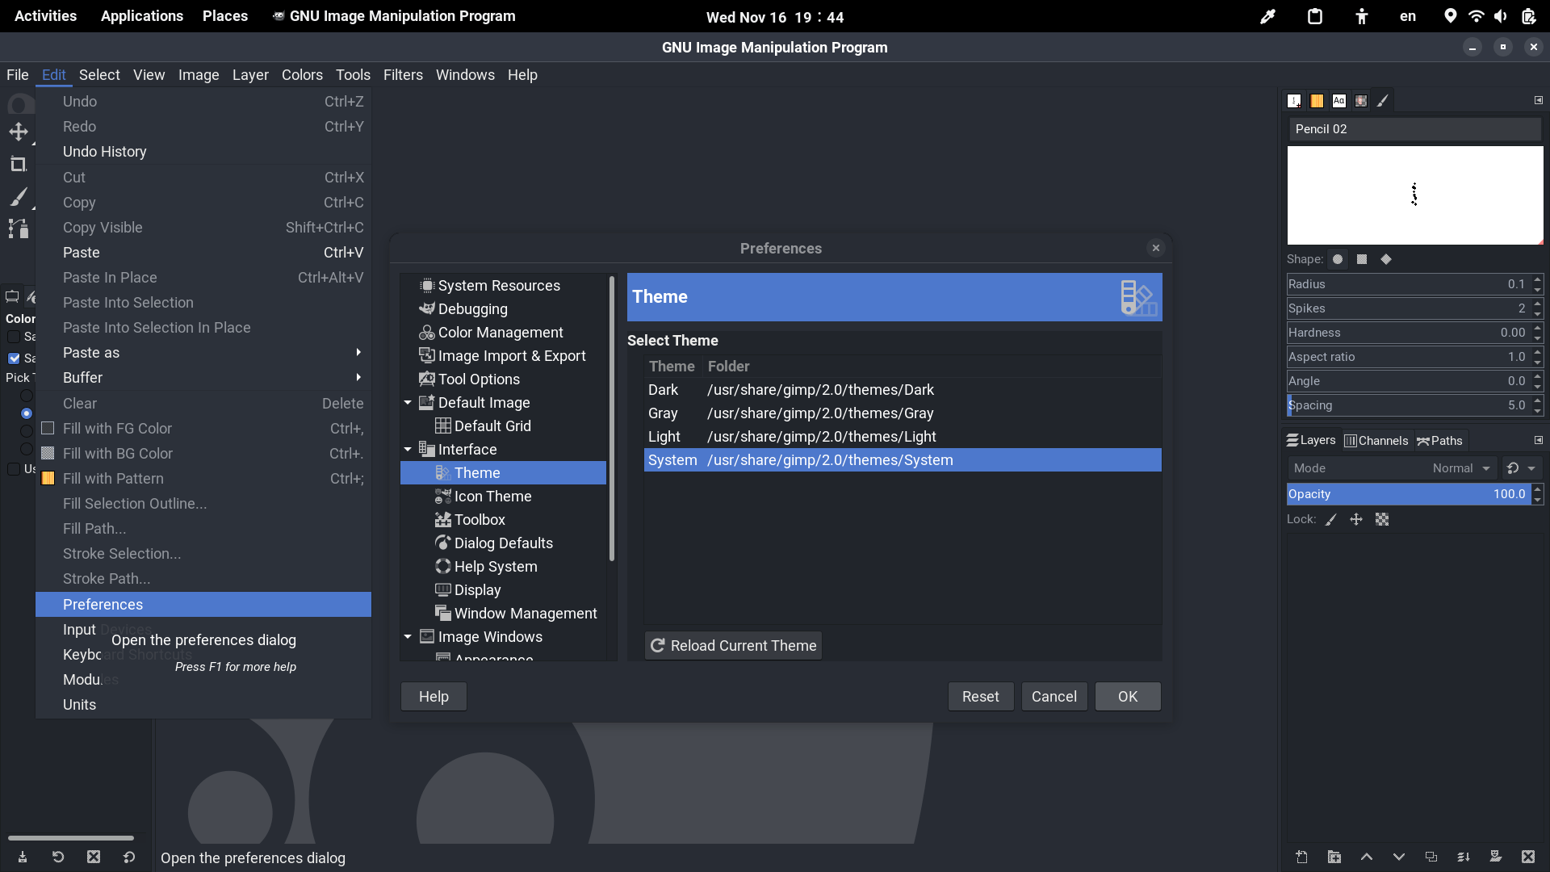Select the Fonts tab icon (Aa)
1550x872 pixels.
1338,100
